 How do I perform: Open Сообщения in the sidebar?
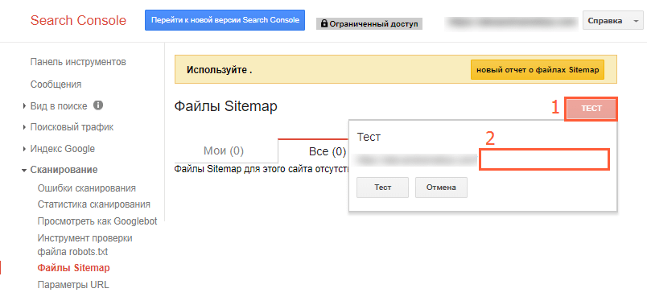(x=56, y=85)
